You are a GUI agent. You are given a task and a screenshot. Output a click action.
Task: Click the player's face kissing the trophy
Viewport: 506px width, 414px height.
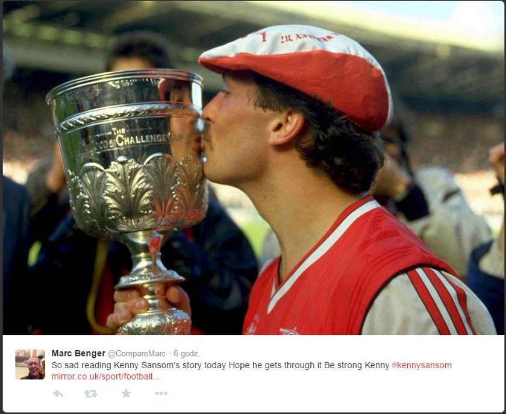click(236, 136)
